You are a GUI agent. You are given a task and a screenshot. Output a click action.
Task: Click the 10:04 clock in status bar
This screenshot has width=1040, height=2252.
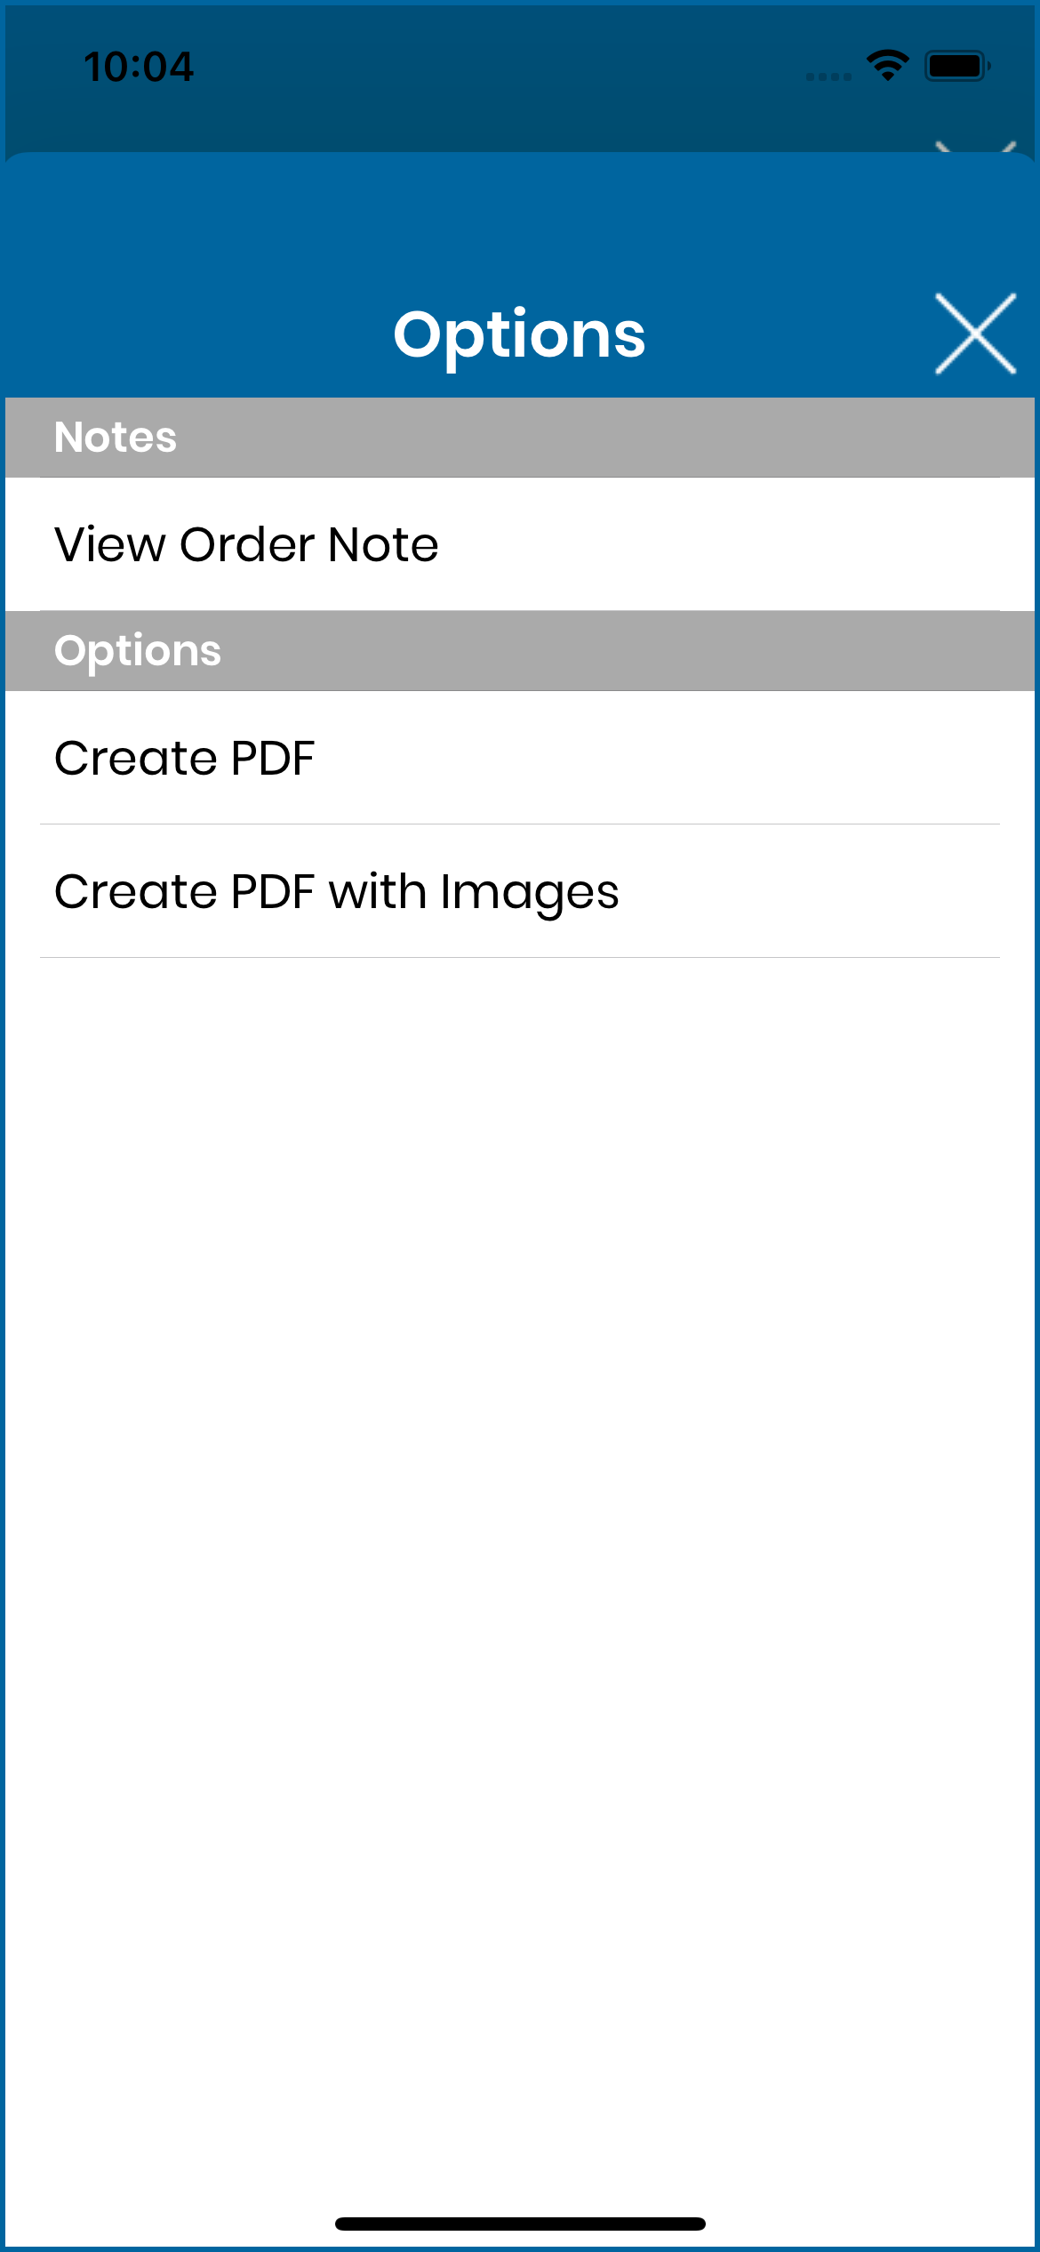[x=139, y=67]
